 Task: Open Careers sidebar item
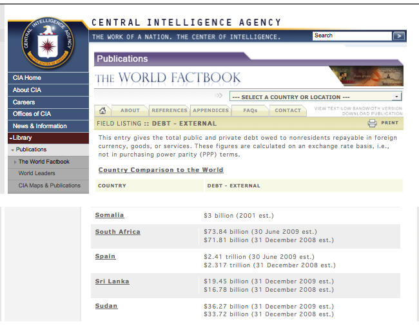[48, 102]
